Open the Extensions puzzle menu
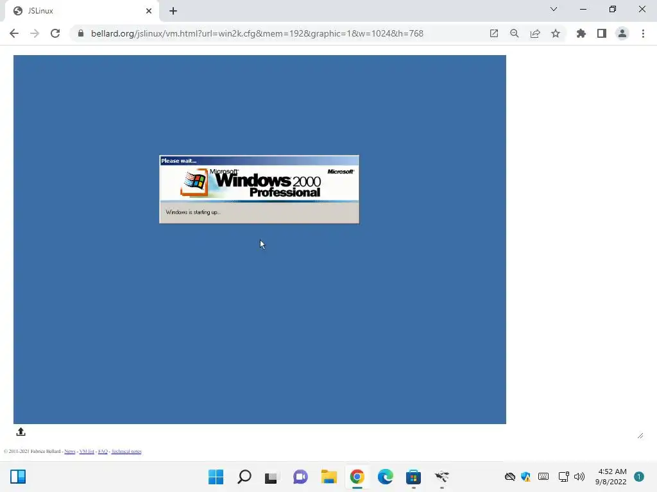657x492 pixels. tap(581, 33)
